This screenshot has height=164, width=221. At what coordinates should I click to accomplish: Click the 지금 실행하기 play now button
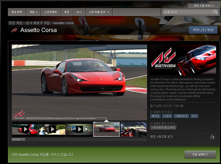click(x=200, y=154)
